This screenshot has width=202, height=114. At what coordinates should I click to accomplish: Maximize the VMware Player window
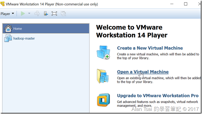[186, 4]
